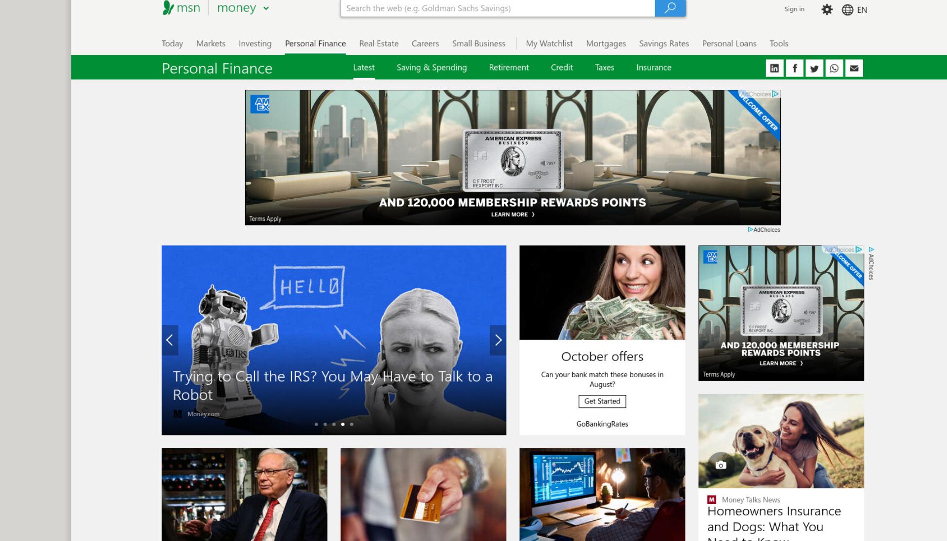Share page on Facebook
This screenshot has height=541, width=947.
[795, 68]
